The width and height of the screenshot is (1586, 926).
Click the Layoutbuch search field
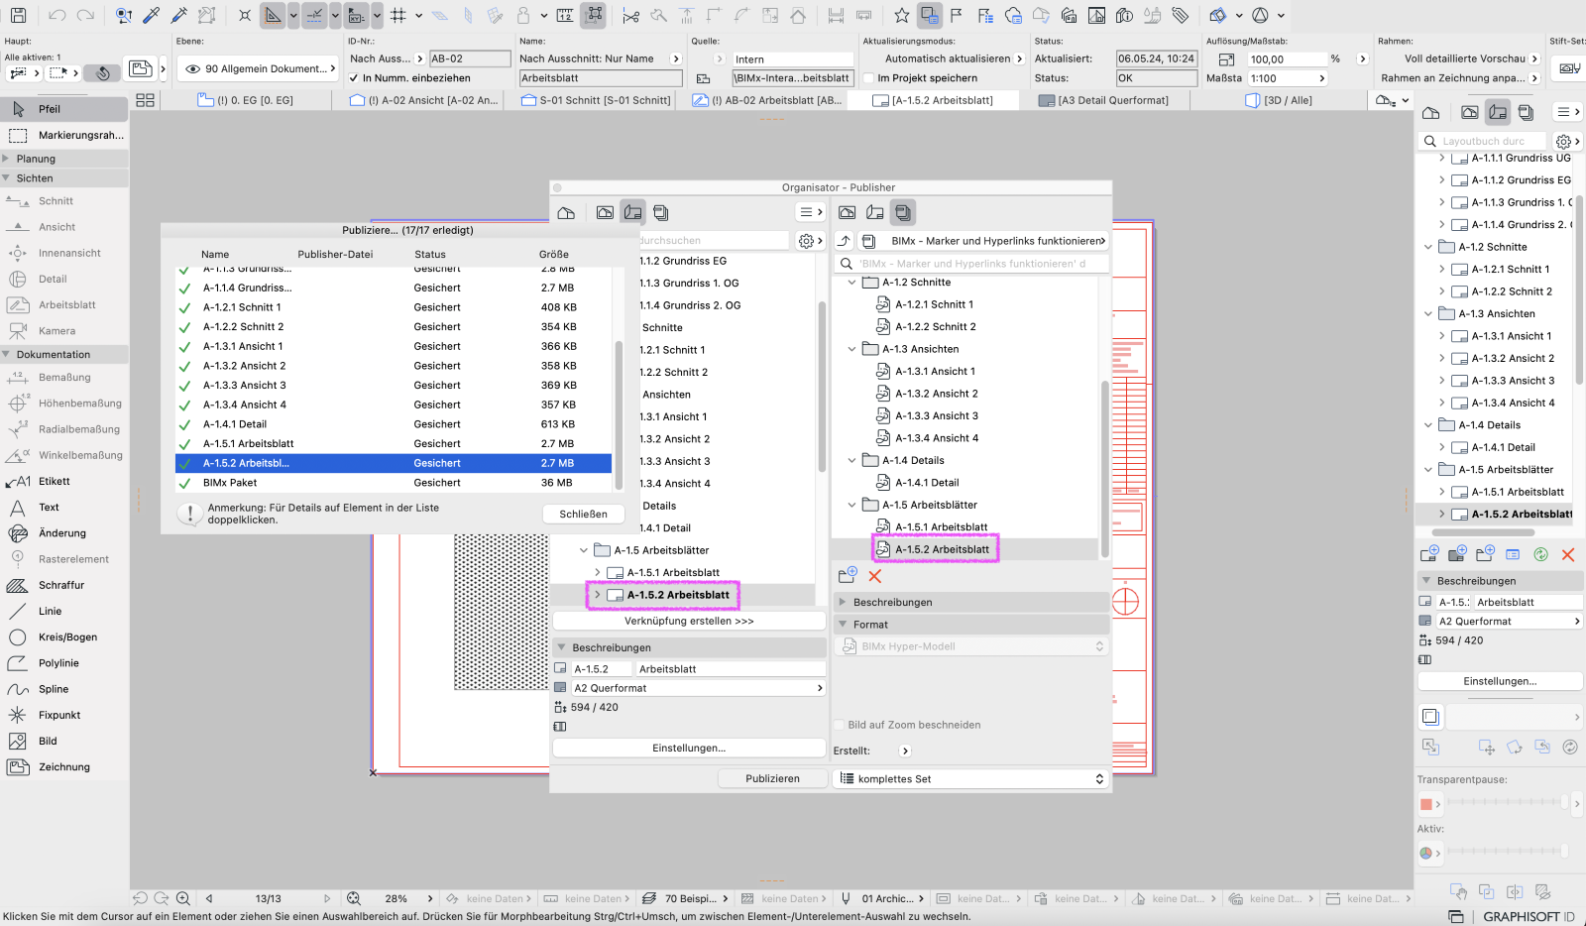coord(1485,141)
